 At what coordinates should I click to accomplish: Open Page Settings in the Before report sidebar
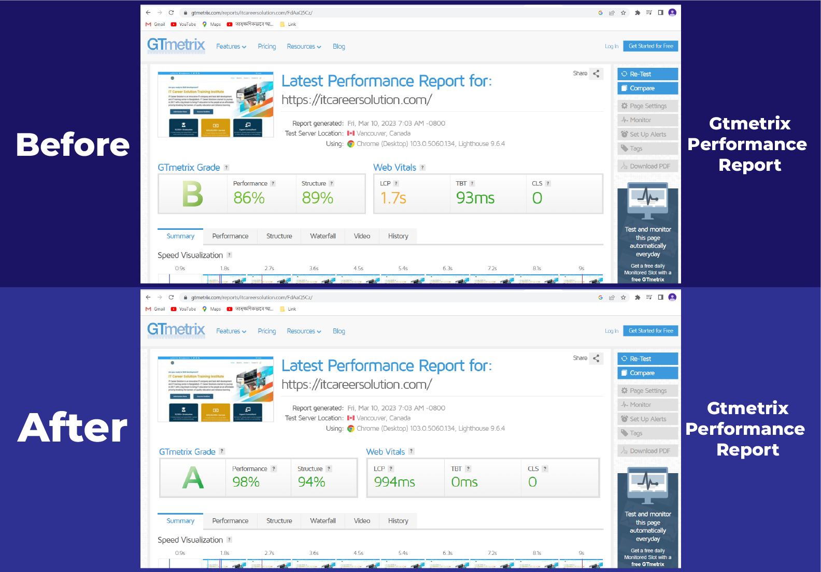click(648, 106)
